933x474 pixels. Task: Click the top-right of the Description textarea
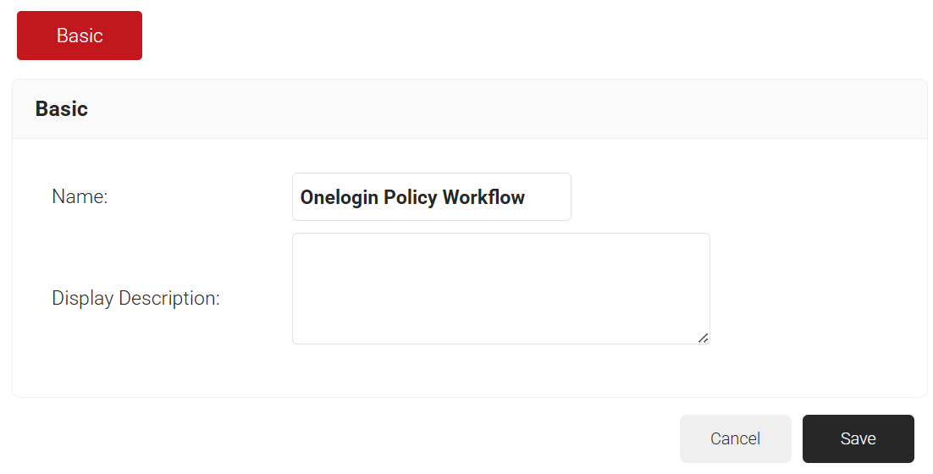[704, 239]
